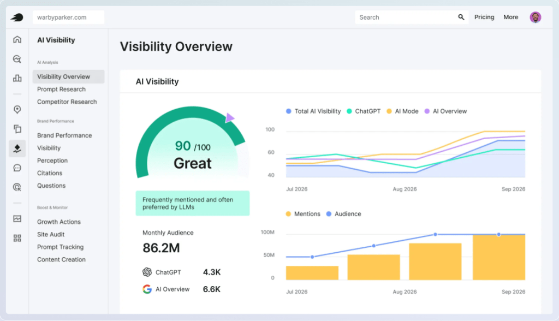Open the target cursor icon in sidebar
559x321 pixels.
17,187
